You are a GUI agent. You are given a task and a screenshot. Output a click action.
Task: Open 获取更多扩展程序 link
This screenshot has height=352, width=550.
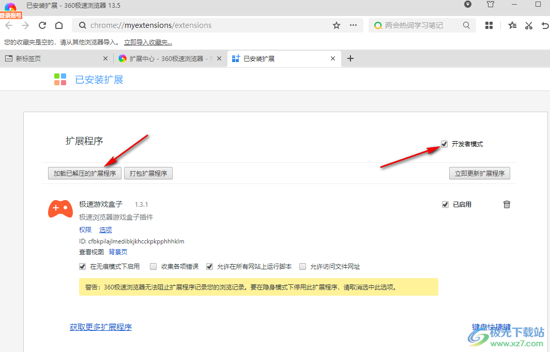click(101, 327)
